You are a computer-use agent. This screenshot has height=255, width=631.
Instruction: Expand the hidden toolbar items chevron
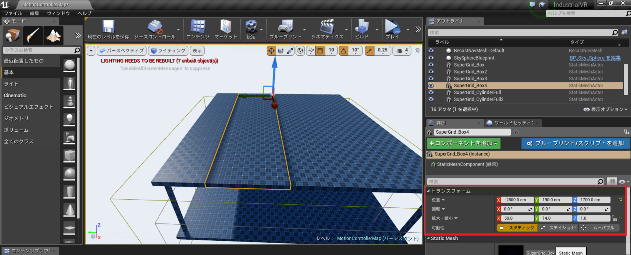pos(418,30)
